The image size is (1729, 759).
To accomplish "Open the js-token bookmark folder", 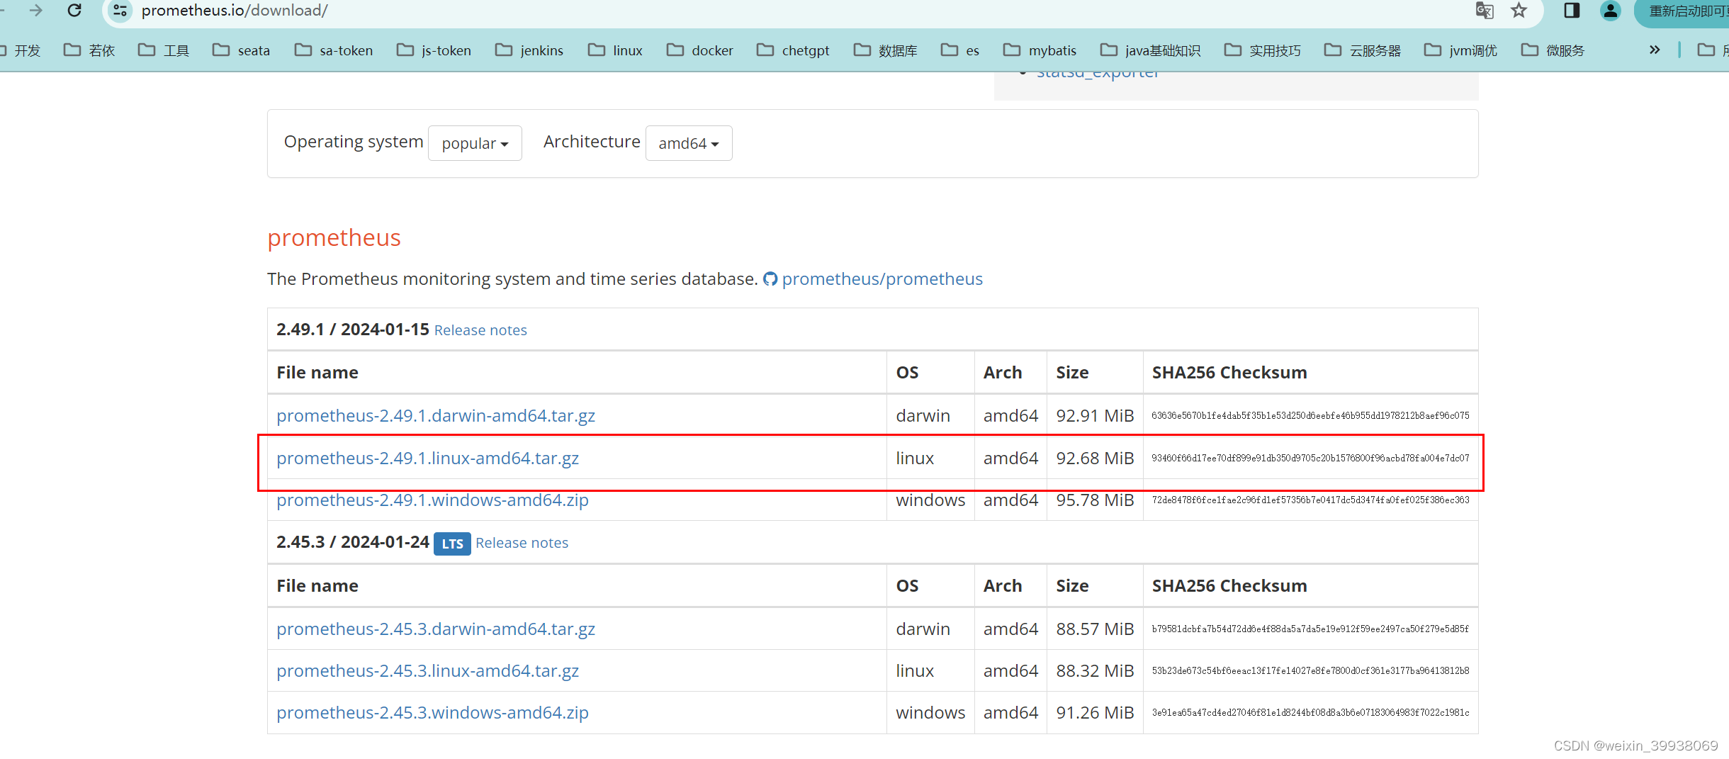I will [x=434, y=50].
